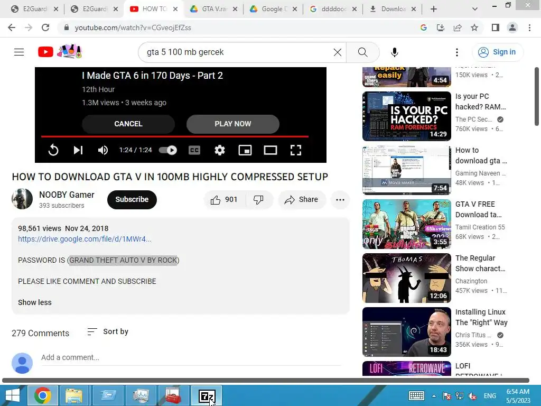Share this video
Screen dimensions: 541x406
coord(302,199)
